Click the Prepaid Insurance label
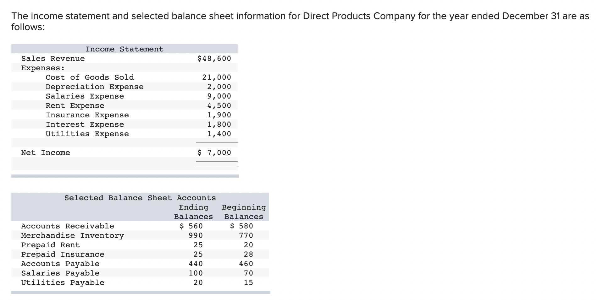 point(62,254)
